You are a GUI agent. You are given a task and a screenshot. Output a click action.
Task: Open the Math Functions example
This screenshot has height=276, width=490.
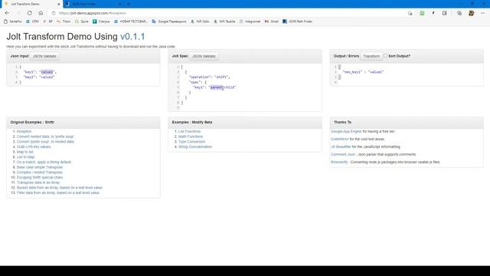point(191,136)
